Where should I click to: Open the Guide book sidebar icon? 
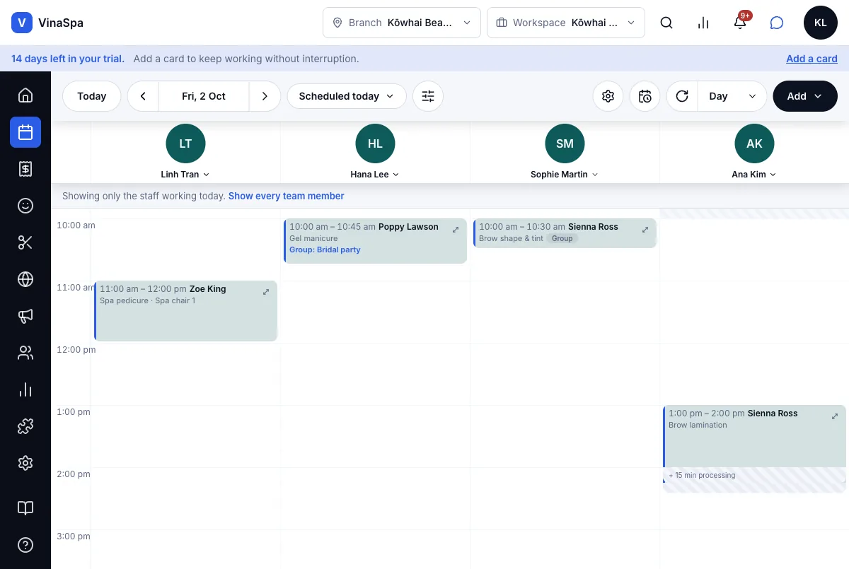coord(25,508)
